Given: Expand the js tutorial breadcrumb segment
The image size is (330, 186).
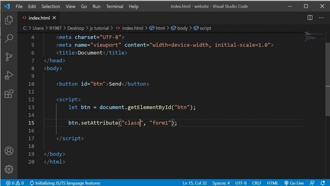Looking at the screenshot, I should pos(99,28).
